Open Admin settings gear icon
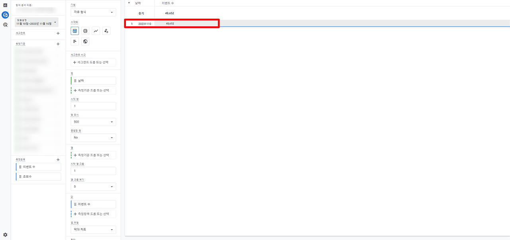The image size is (510, 240). point(5,235)
